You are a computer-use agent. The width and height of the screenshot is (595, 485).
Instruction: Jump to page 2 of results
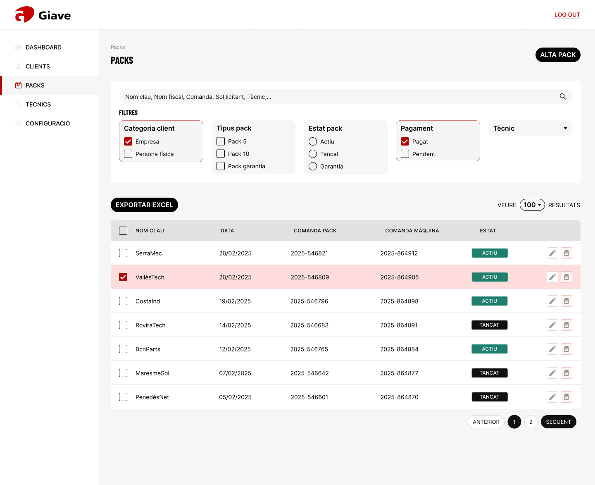pos(531,422)
